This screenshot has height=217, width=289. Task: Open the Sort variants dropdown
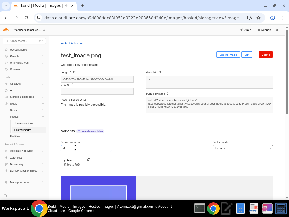[x=242, y=148]
